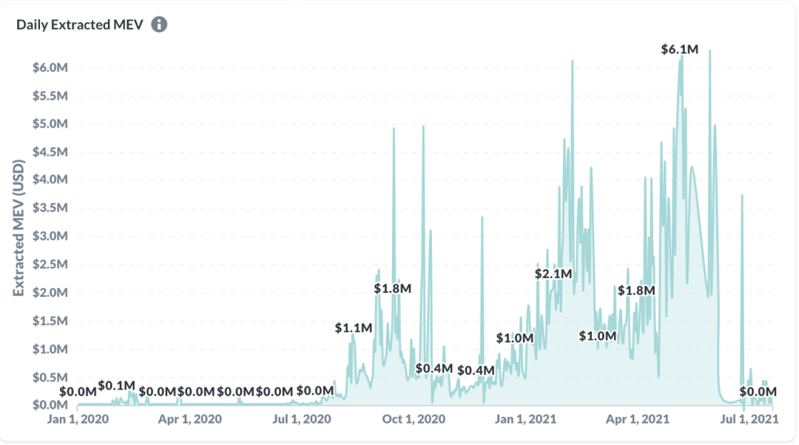The width and height of the screenshot is (799, 445).
Task: Click the $5.0M y-axis tick label
Action: [50, 123]
